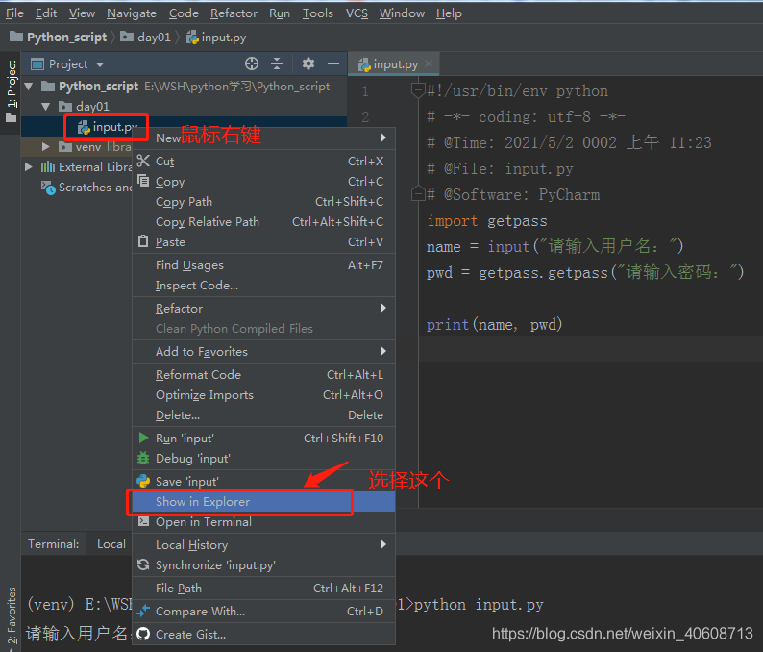Click the Scratches and Consoles icon
This screenshot has height=652, width=763.
point(48,188)
